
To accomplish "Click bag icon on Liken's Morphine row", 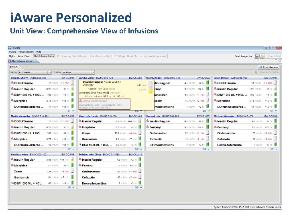I will [275, 100].
